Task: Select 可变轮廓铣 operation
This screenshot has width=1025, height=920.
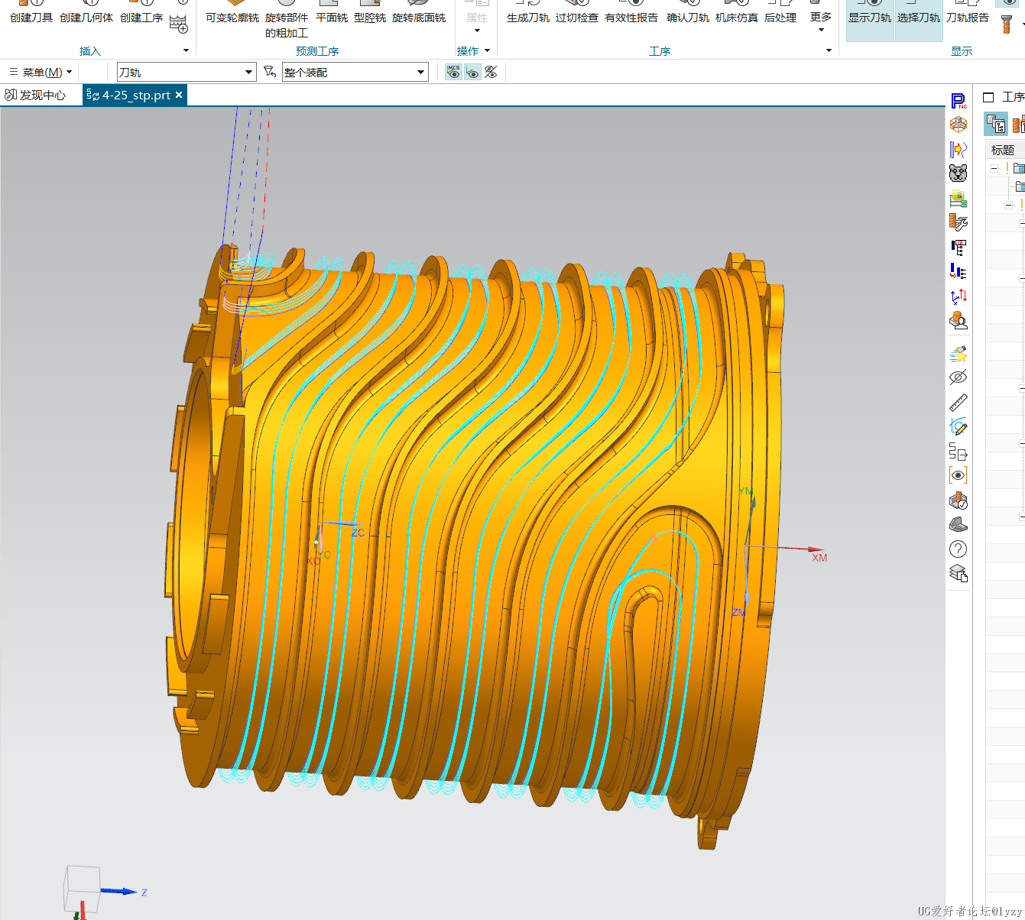Action: (x=232, y=12)
